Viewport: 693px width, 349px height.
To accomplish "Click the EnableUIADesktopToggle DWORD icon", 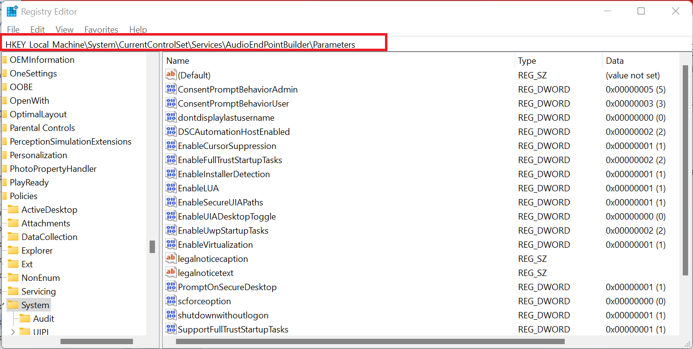I will (171, 216).
